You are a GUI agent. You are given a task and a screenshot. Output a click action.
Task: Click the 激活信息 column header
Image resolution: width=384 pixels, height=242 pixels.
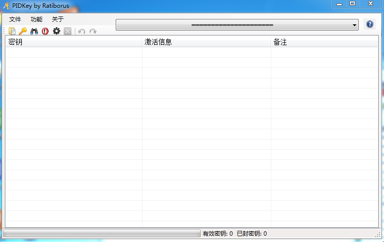click(206, 42)
